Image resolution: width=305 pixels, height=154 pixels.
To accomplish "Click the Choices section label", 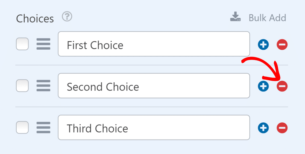I will click(x=35, y=19).
